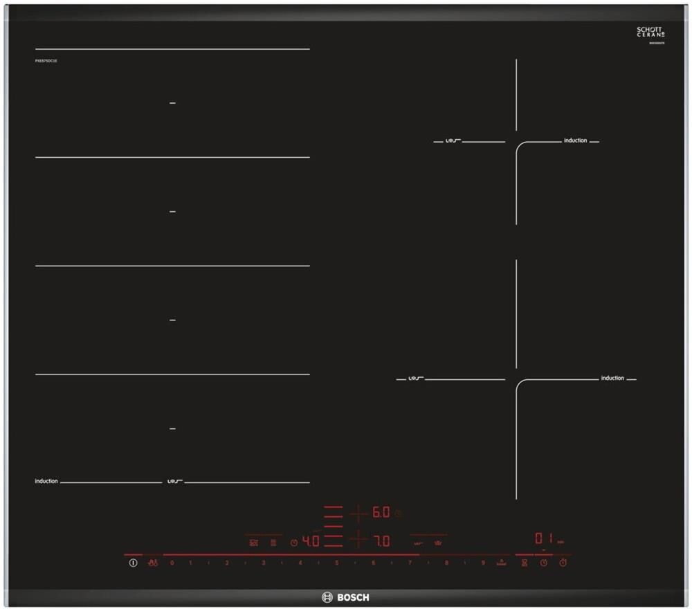Tap the 4.0 cooking zone display
This screenshot has width=692, height=609.
[x=310, y=541]
